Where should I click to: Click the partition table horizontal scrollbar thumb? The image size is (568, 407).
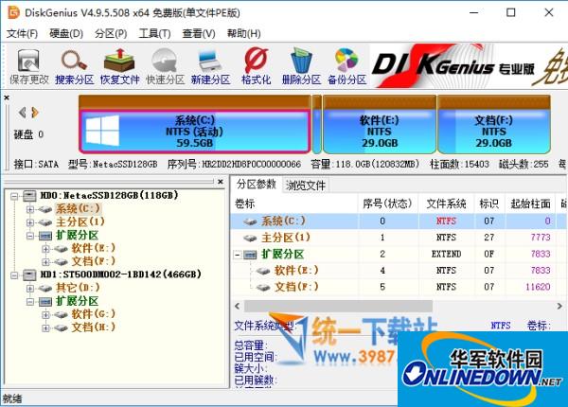[x=338, y=307]
